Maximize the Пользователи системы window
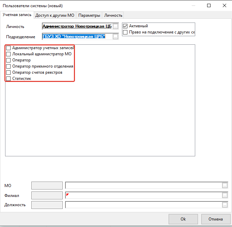The height and width of the screenshot is (227, 232). click(x=209, y=6)
